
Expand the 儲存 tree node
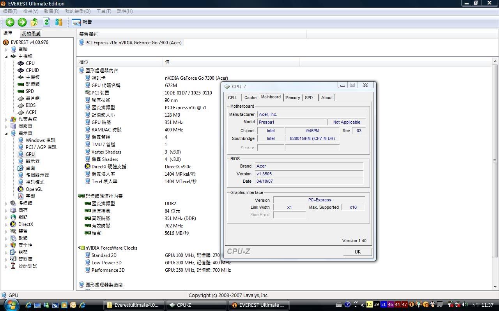(7, 210)
